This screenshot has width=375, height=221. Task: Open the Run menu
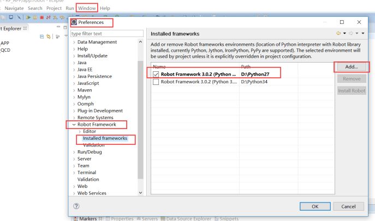coord(70,8)
